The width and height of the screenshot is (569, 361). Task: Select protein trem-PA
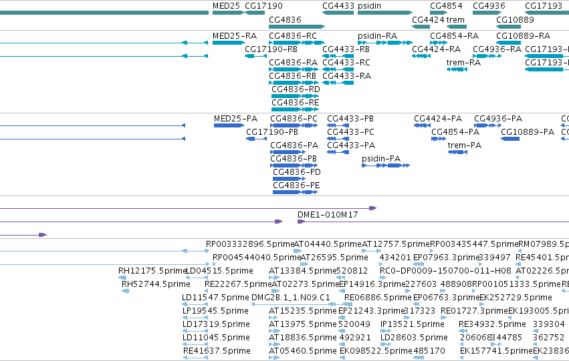tap(464, 145)
